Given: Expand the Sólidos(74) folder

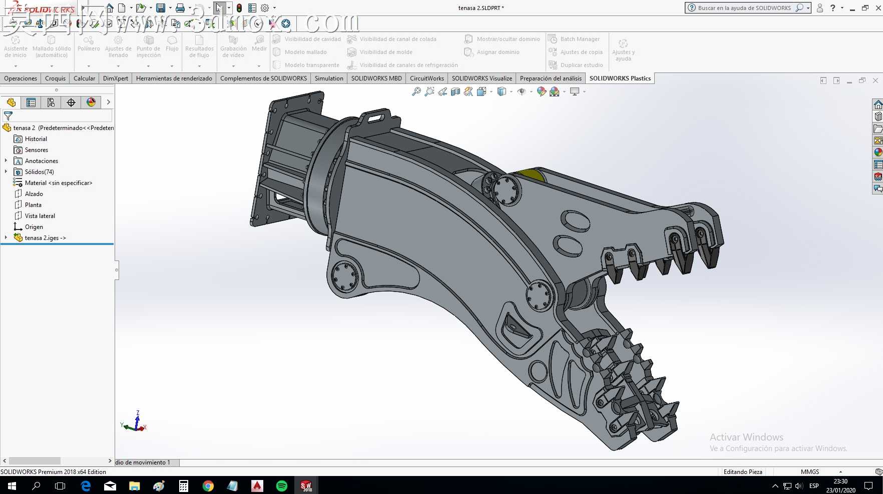Looking at the screenshot, I should pos(6,171).
